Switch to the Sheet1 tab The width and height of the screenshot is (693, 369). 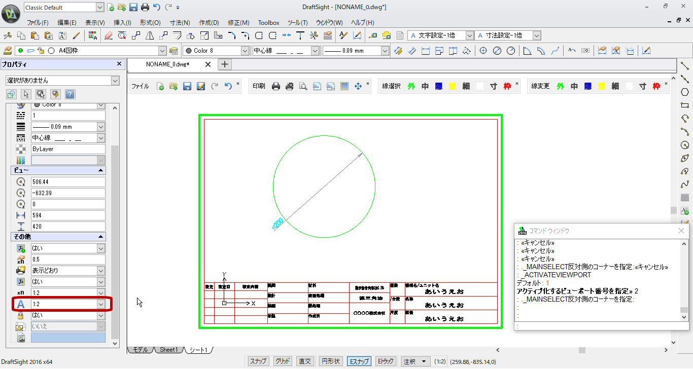coord(168,350)
